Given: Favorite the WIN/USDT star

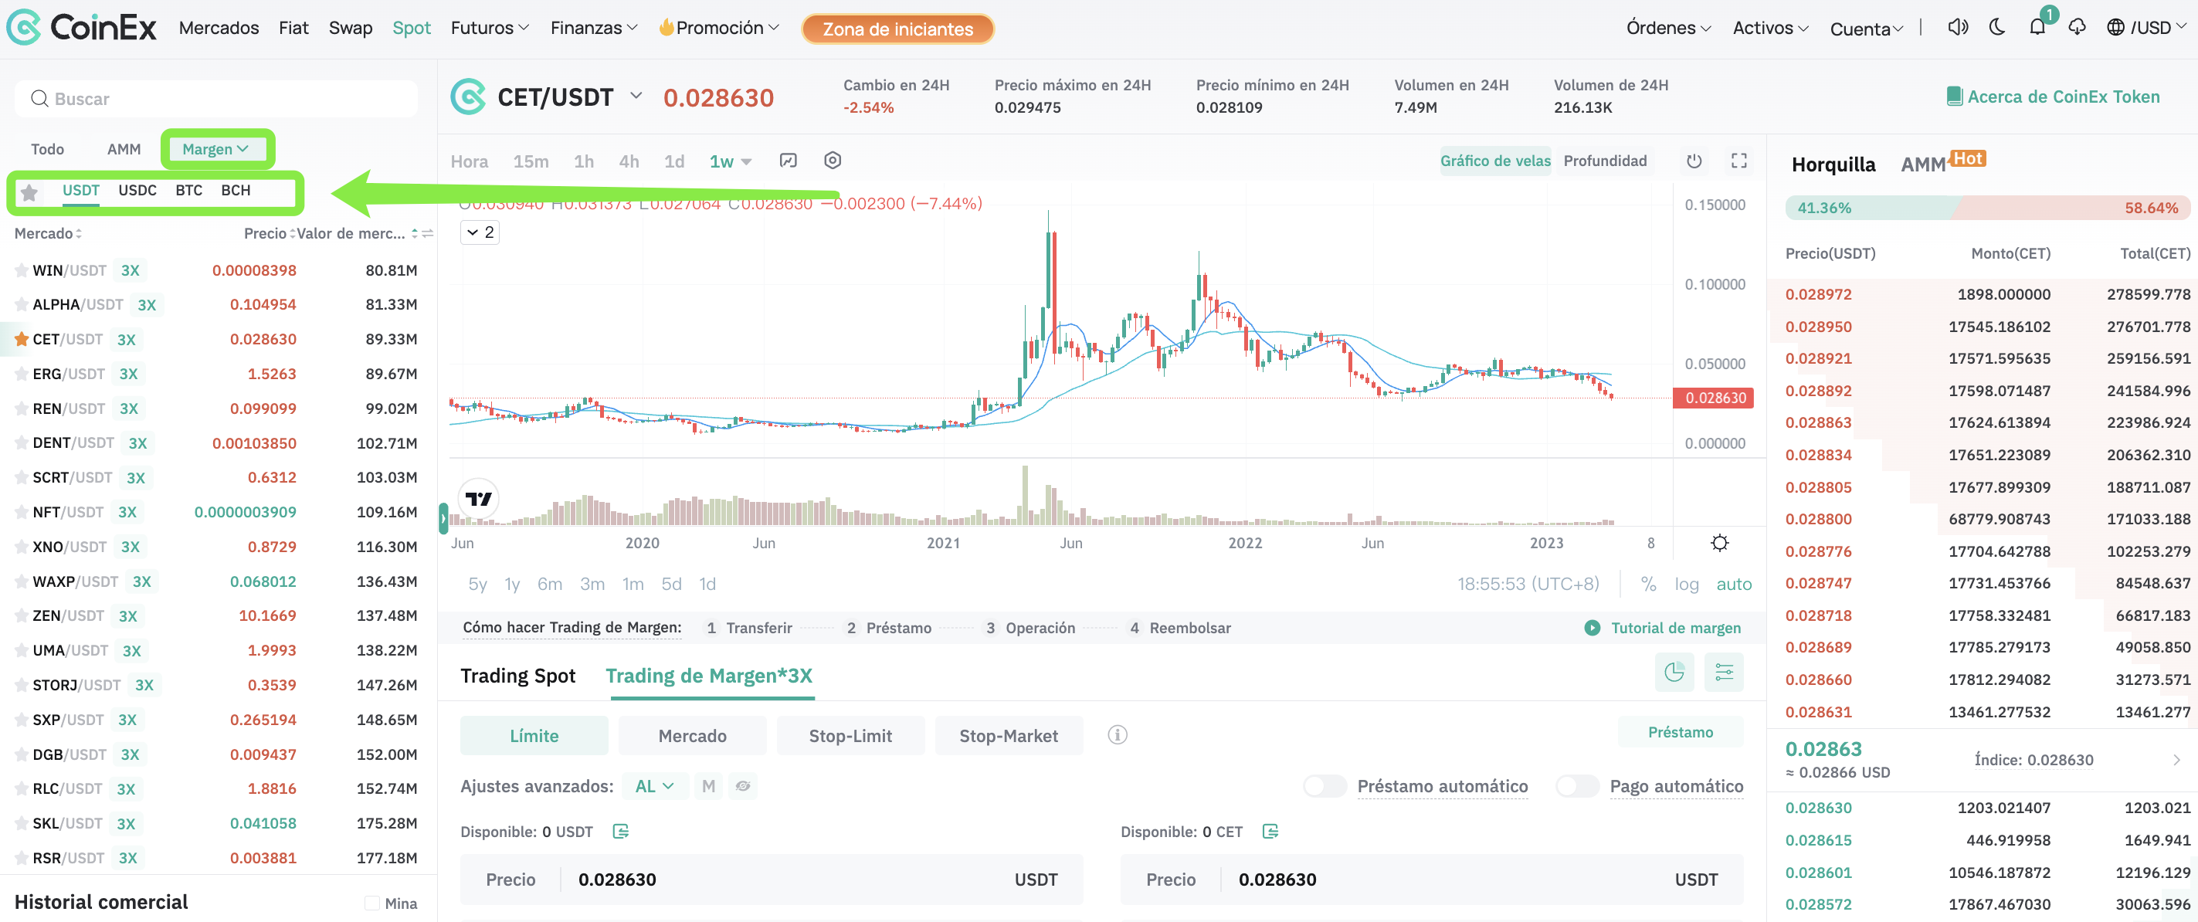Looking at the screenshot, I should (x=22, y=270).
